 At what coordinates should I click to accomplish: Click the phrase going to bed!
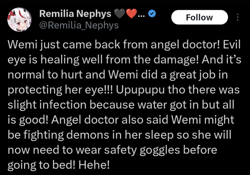pyautogui.click(x=41, y=165)
